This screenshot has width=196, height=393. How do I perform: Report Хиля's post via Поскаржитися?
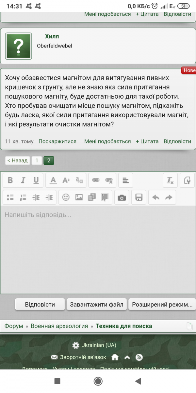pyautogui.click(x=57, y=141)
